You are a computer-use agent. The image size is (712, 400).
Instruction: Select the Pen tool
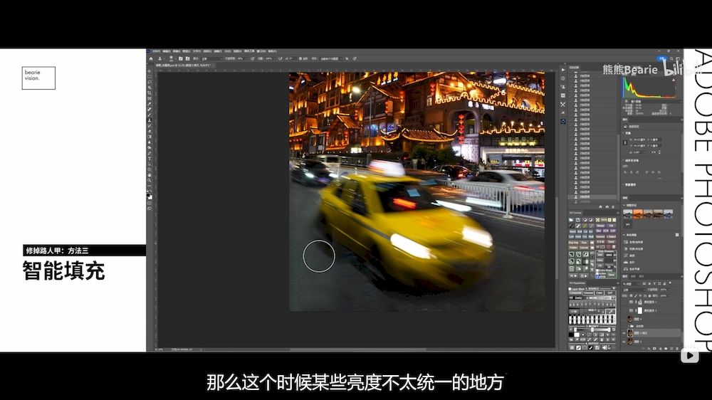(150, 154)
